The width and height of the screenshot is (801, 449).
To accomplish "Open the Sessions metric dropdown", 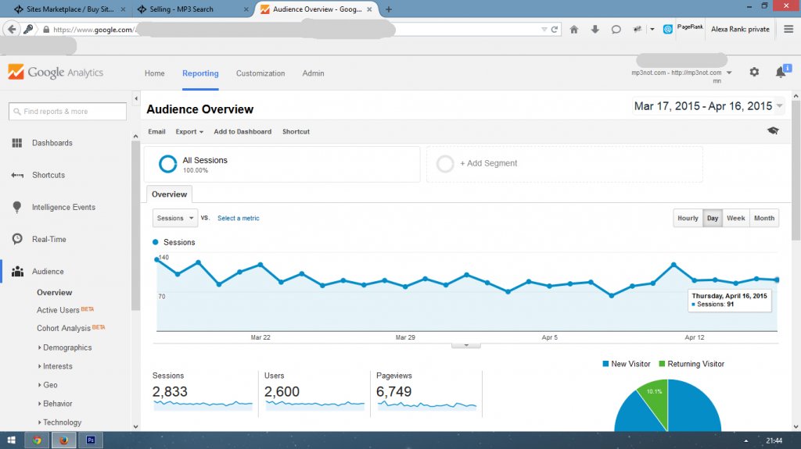I will (174, 218).
